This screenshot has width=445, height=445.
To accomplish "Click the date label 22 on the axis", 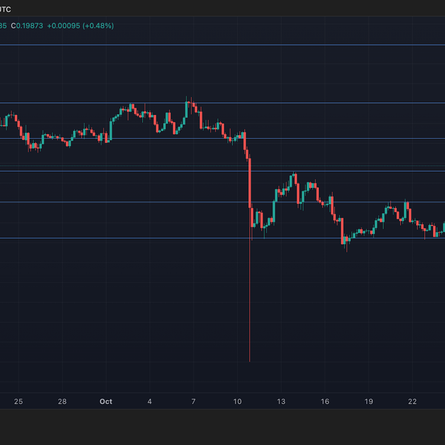I will click(412, 401).
